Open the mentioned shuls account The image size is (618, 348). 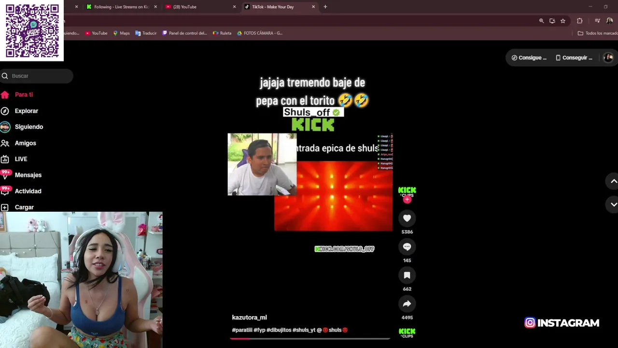click(332, 330)
